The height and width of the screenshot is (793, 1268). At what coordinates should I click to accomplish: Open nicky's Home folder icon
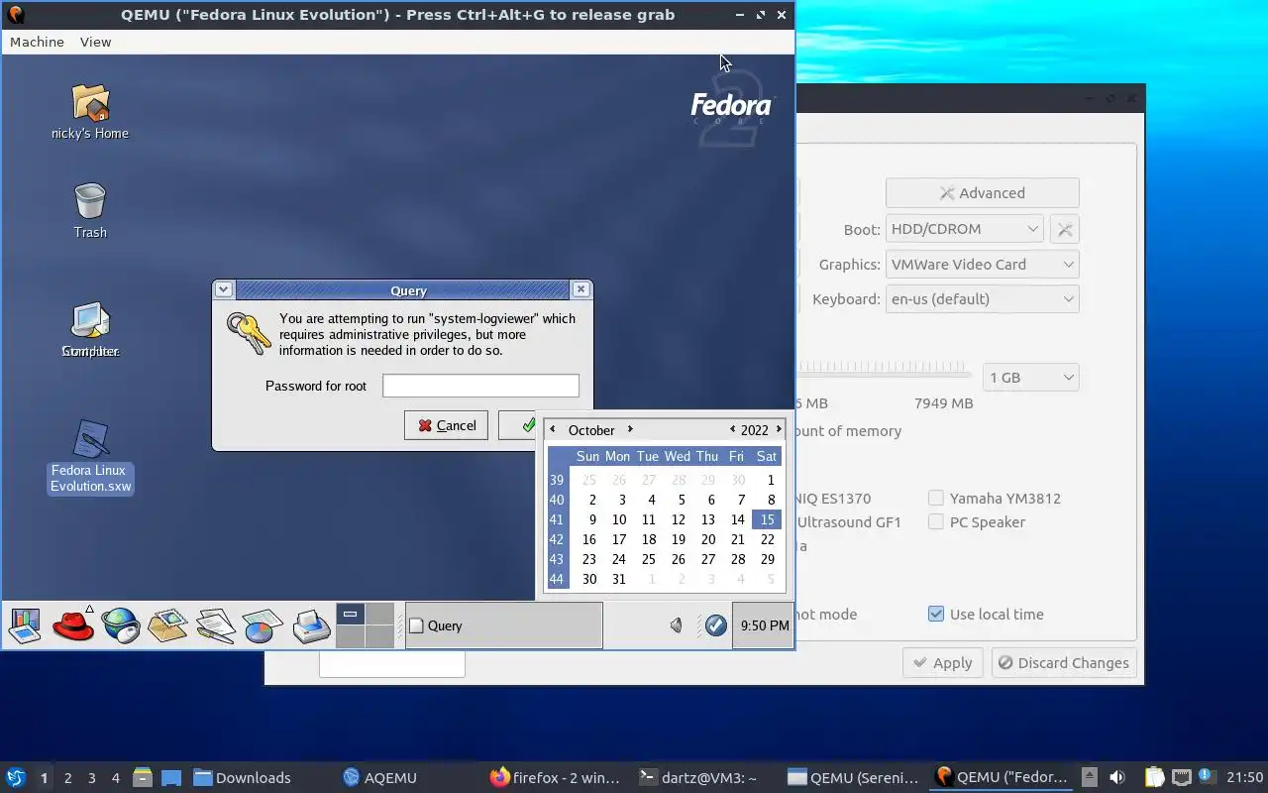(90, 103)
